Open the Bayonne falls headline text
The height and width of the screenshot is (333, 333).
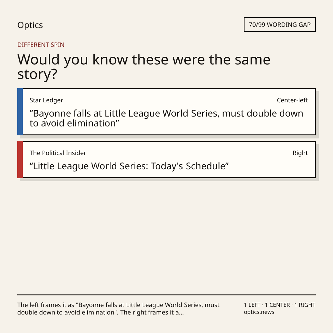pos(166,118)
